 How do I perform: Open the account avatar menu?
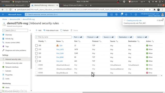pos(163,14)
